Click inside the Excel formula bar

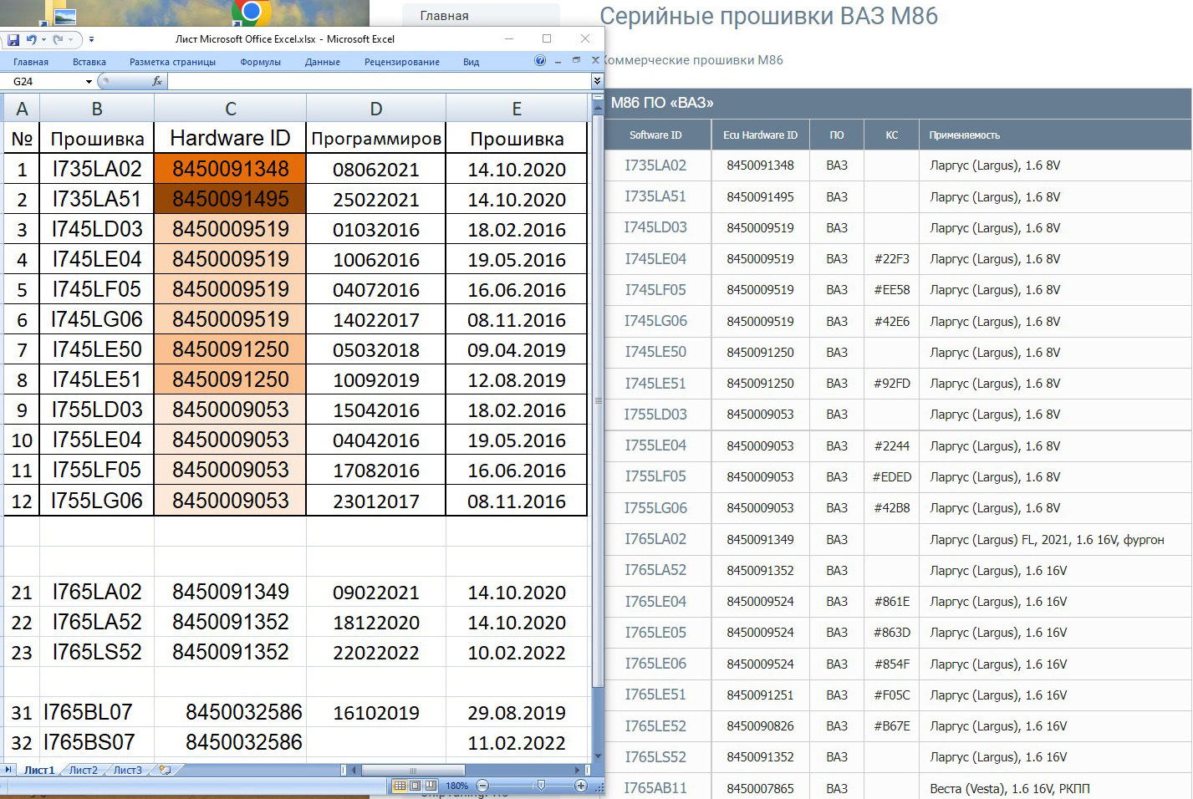(379, 81)
